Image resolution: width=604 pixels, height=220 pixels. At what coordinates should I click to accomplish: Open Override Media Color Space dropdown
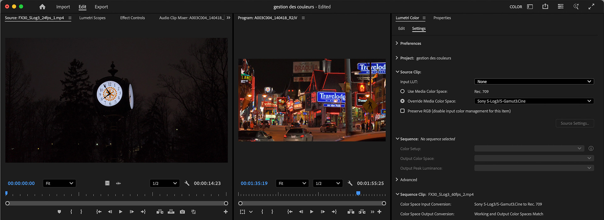pyautogui.click(x=534, y=101)
